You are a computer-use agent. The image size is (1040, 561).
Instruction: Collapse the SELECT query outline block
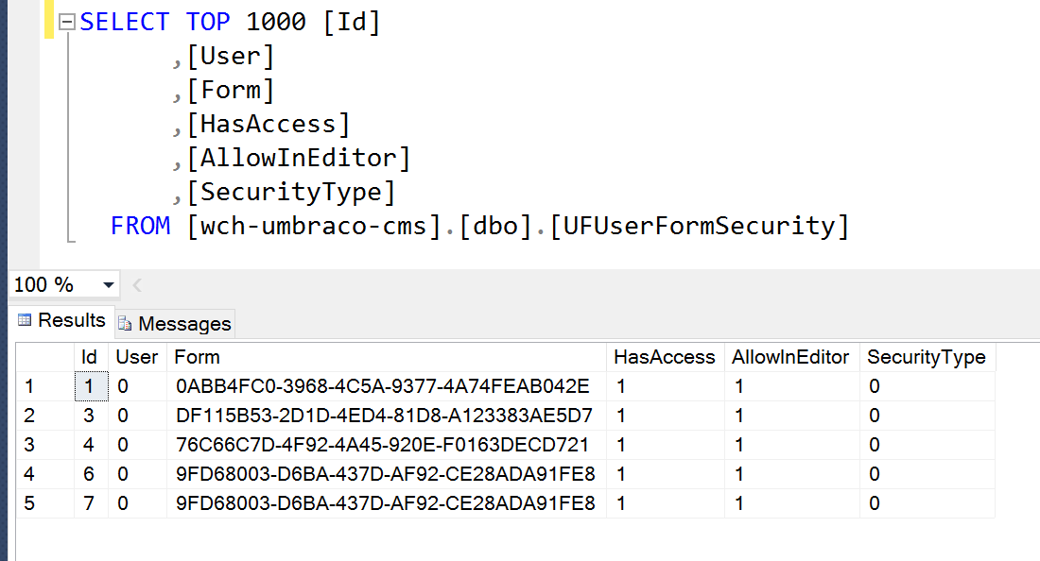66,23
